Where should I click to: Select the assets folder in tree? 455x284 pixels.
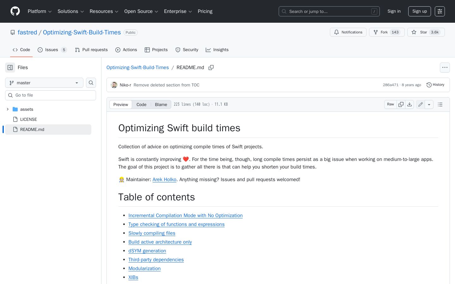(x=48, y=109)
